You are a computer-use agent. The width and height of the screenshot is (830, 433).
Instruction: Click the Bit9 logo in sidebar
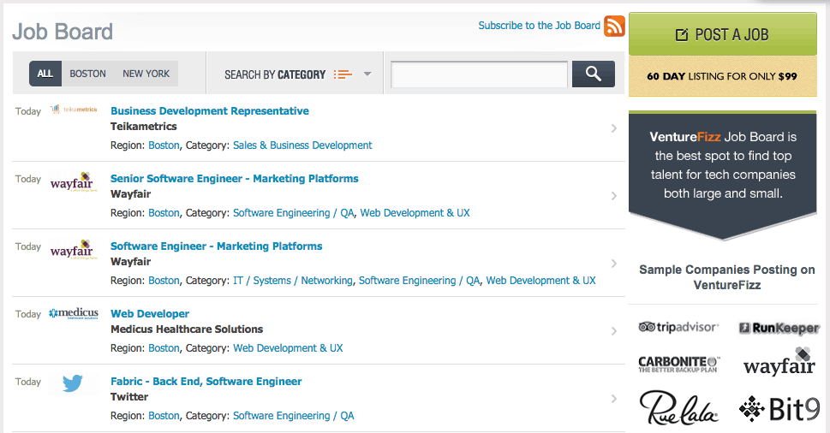click(779, 409)
